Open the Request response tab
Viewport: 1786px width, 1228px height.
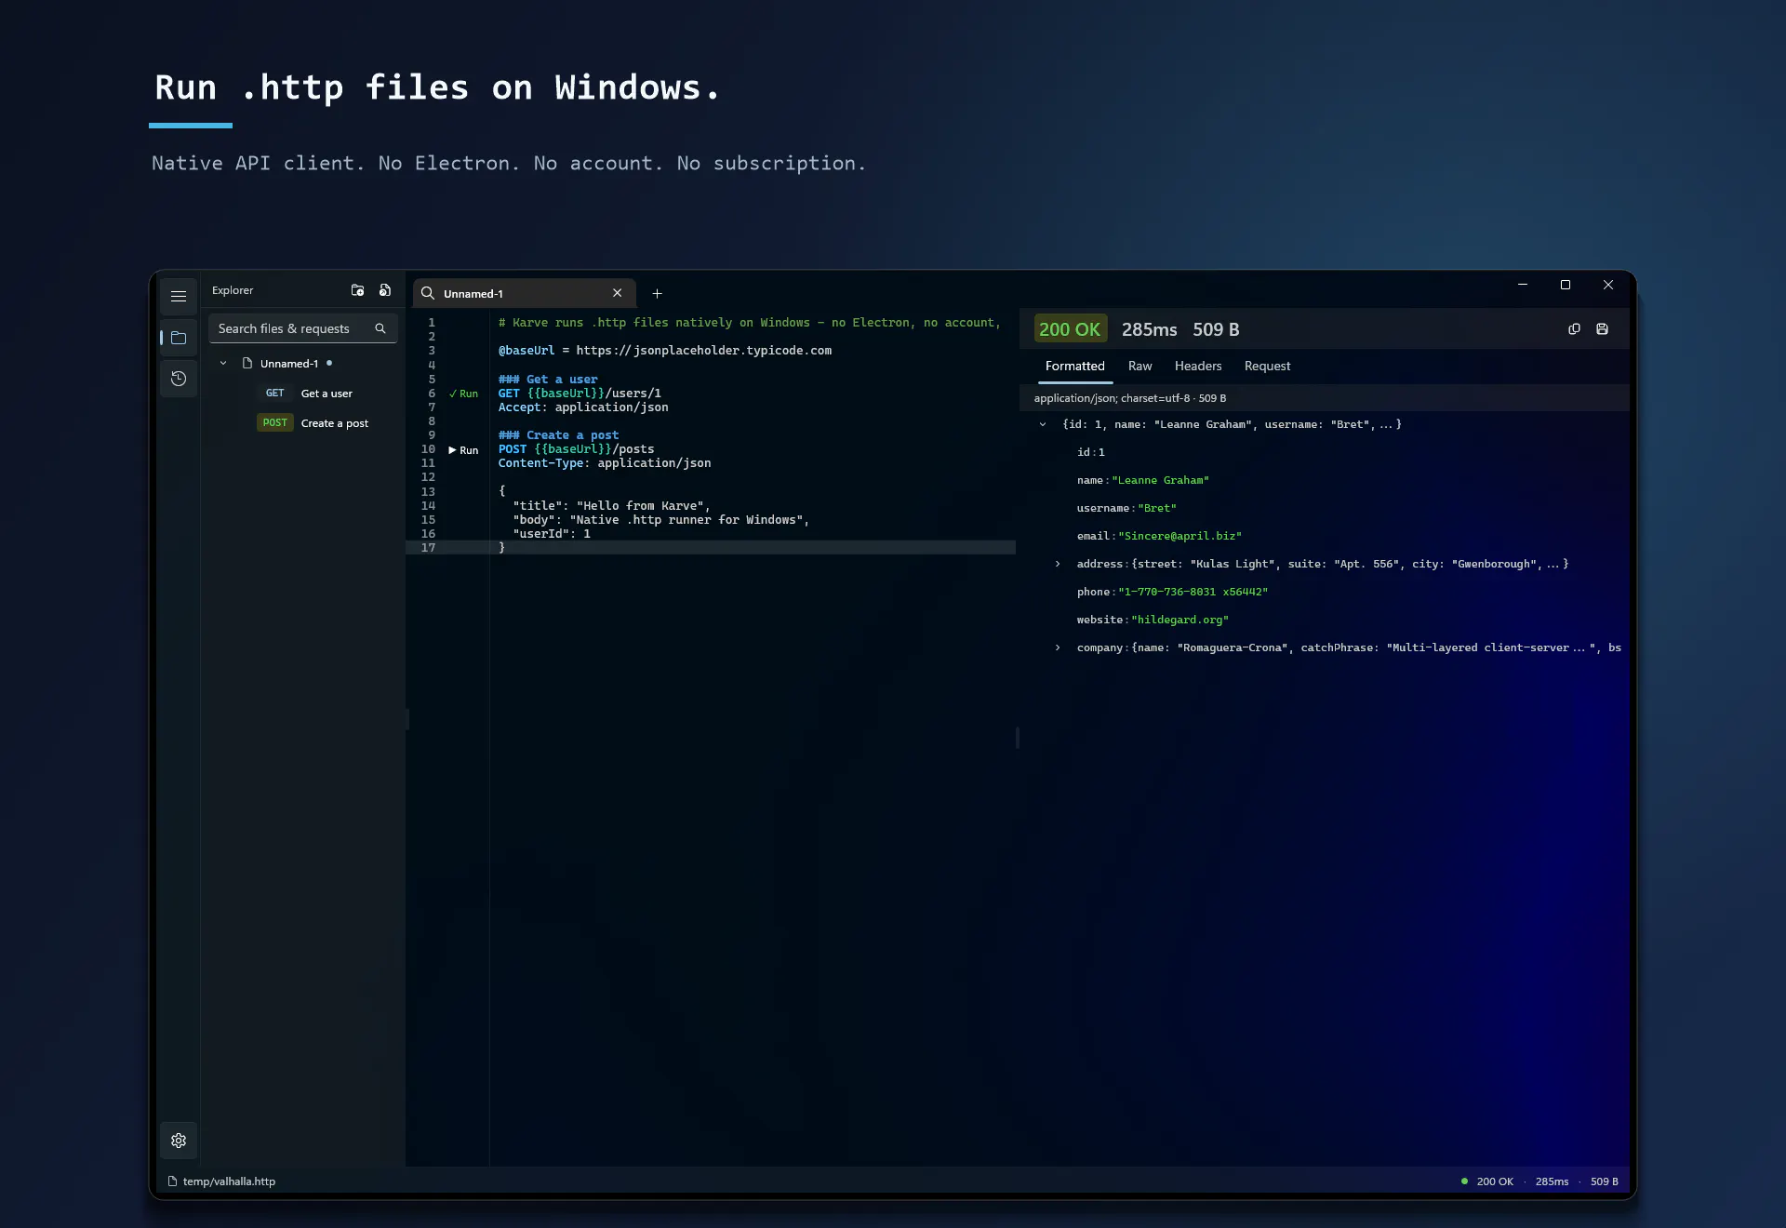[x=1267, y=367]
